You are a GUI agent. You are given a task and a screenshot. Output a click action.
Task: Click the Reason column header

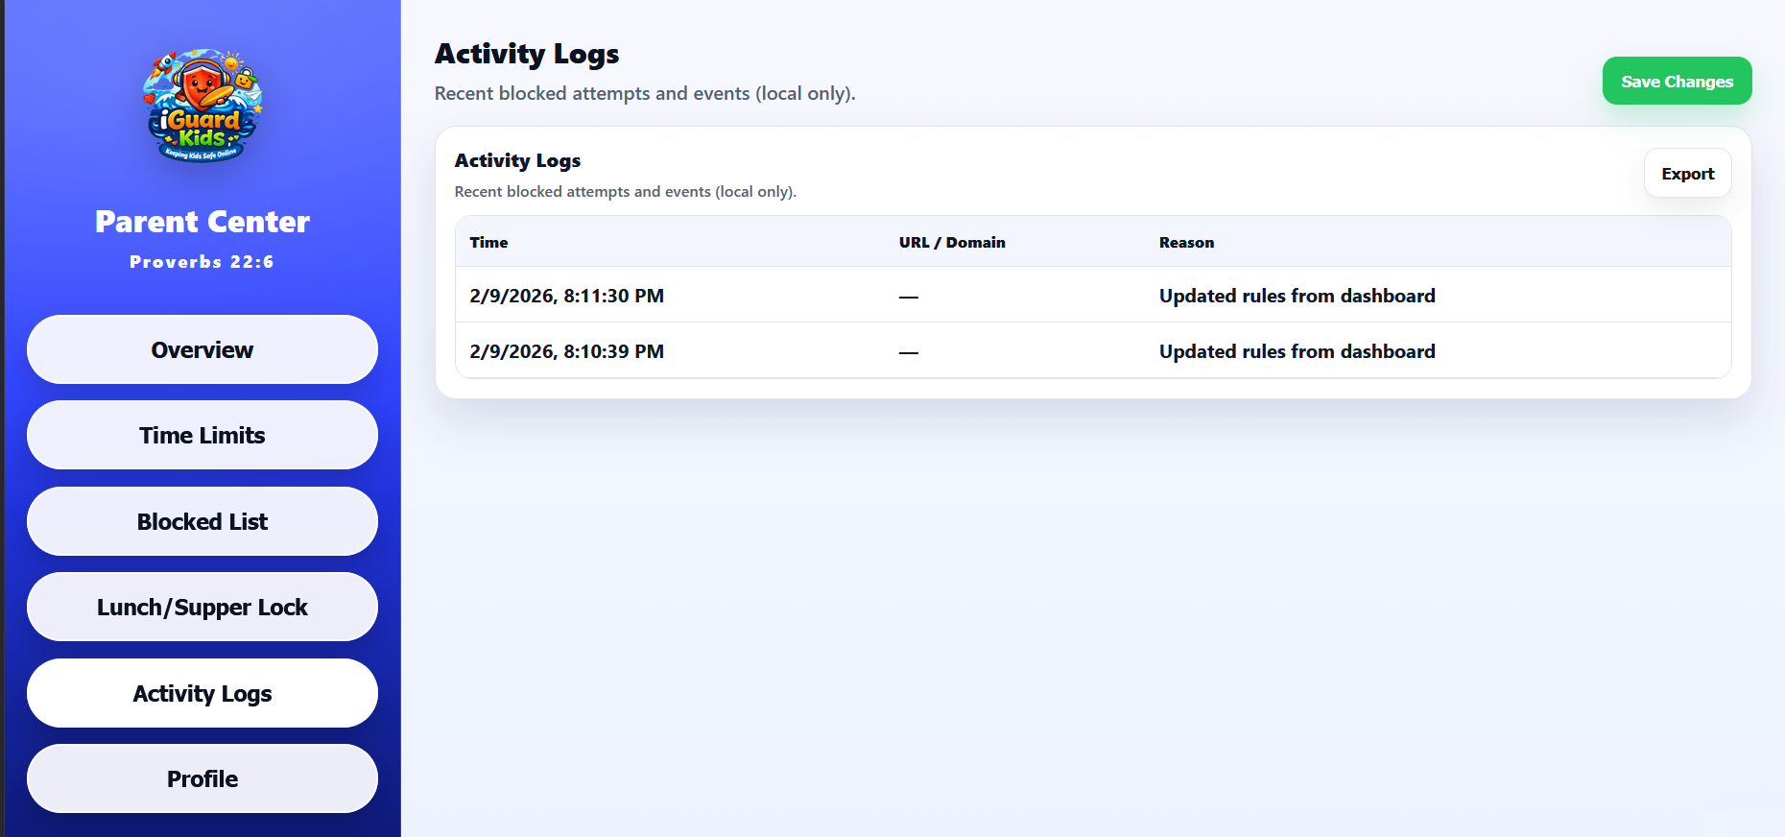click(1186, 242)
